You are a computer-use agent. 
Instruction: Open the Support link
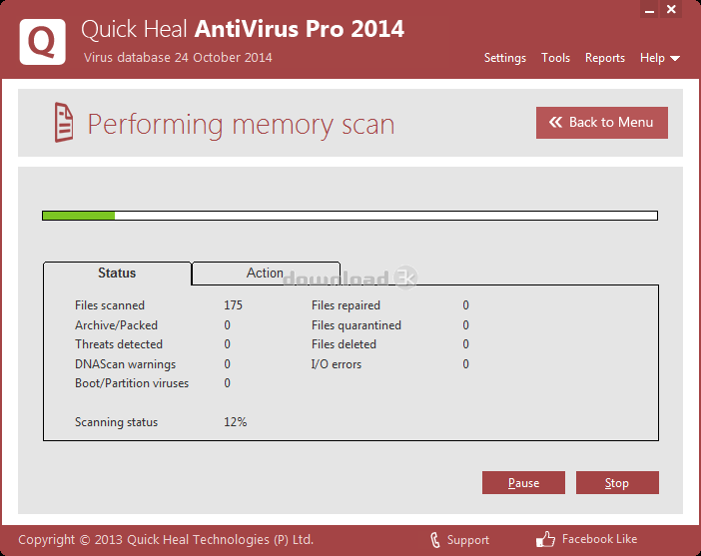[x=467, y=540]
